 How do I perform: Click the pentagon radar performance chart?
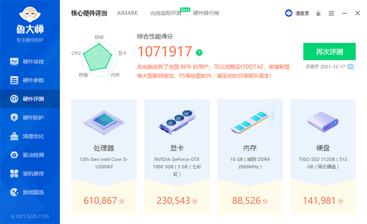pyautogui.click(x=98, y=58)
